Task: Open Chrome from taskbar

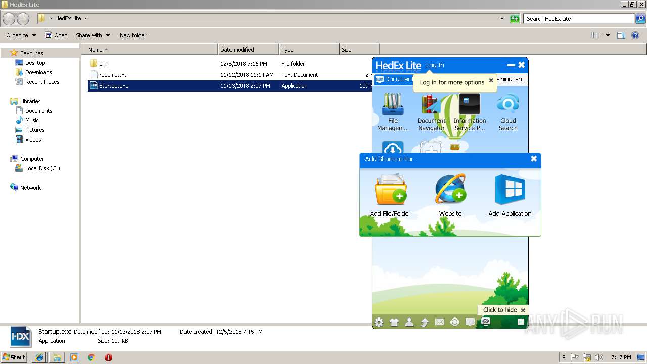Action: tap(91, 357)
